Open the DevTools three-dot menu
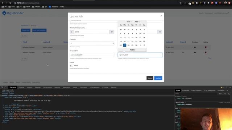Image resolution: width=232 pixels, height=130 pixels. pyautogui.click(x=227, y=87)
